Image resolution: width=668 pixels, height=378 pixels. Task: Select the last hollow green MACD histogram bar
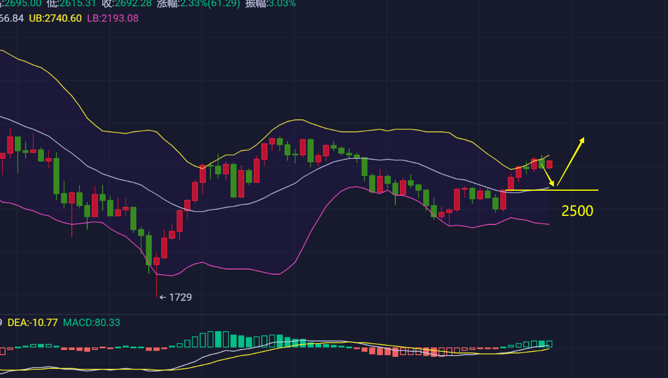[549, 344]
